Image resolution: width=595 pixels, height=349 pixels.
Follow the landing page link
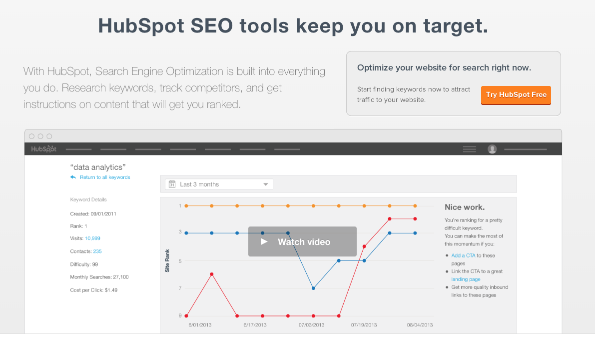(466, 279)
